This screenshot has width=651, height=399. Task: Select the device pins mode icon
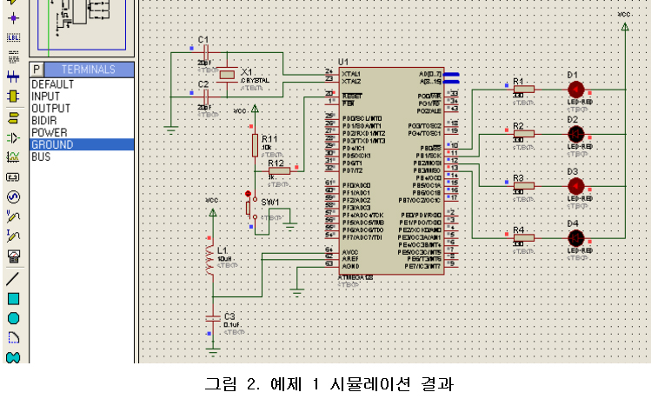click(13, 137)
